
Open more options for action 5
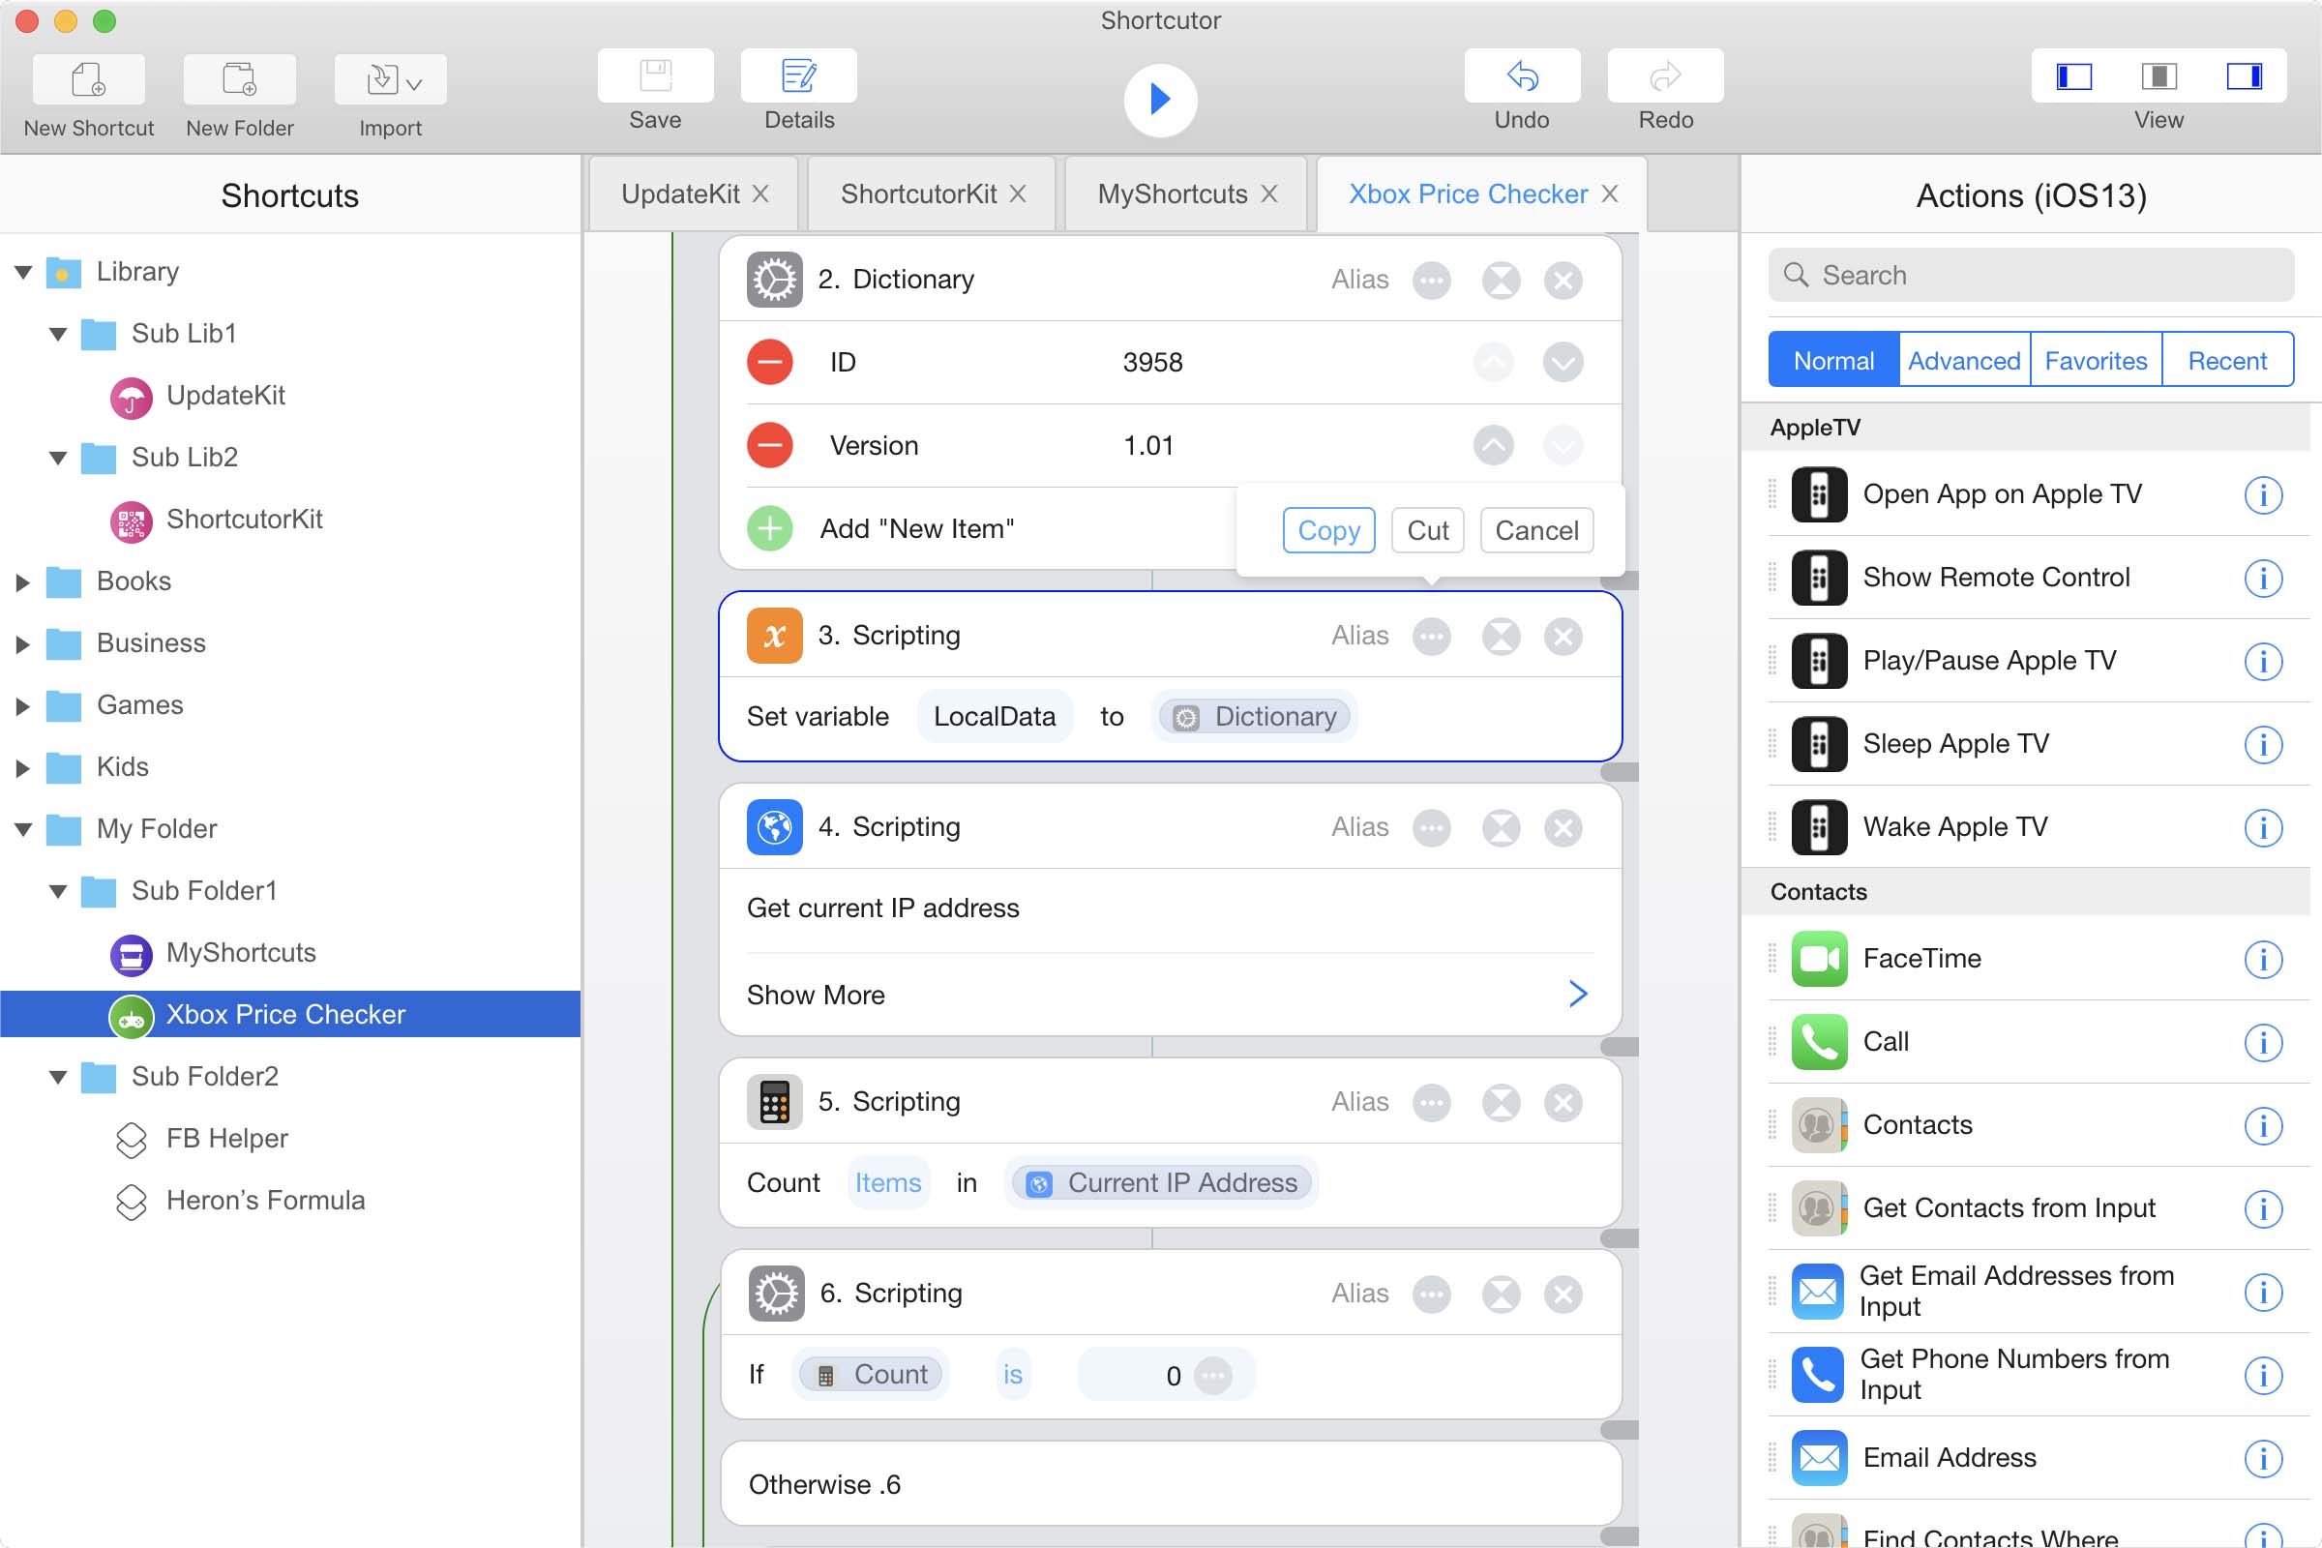click(x=1431, y=1102)
